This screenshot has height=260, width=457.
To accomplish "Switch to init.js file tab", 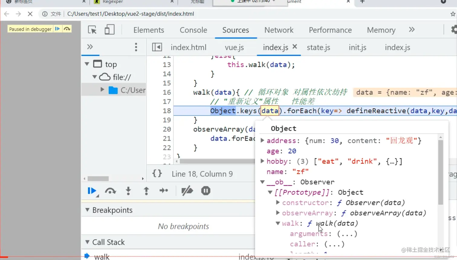I will pos(358,47).
